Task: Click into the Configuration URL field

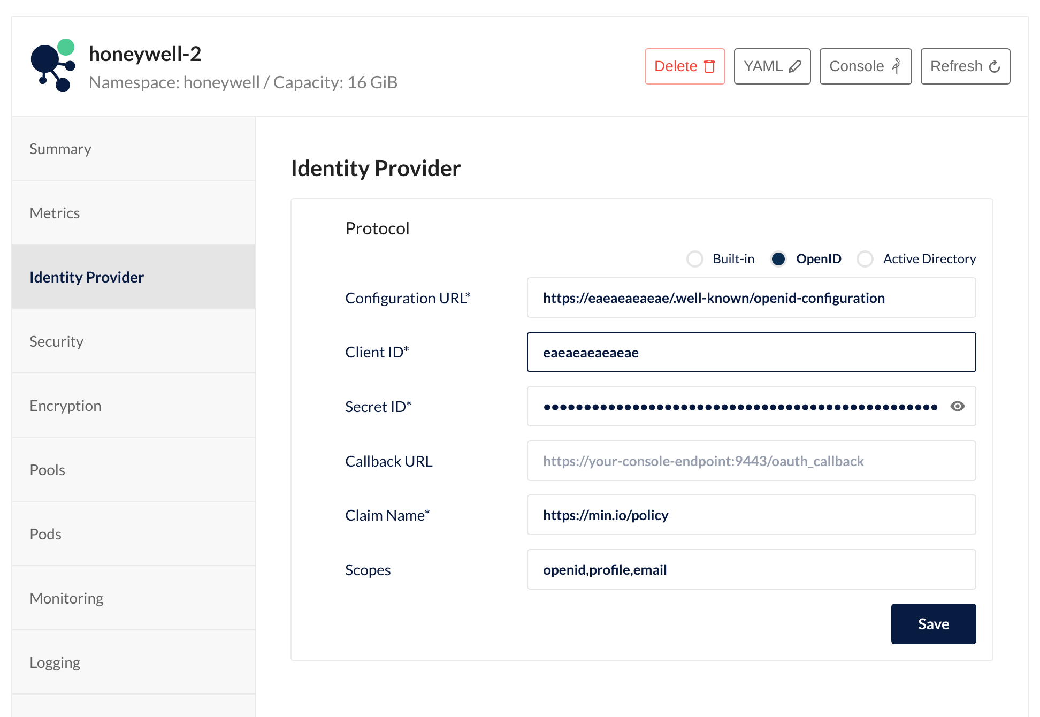Action: pos(751,298)
